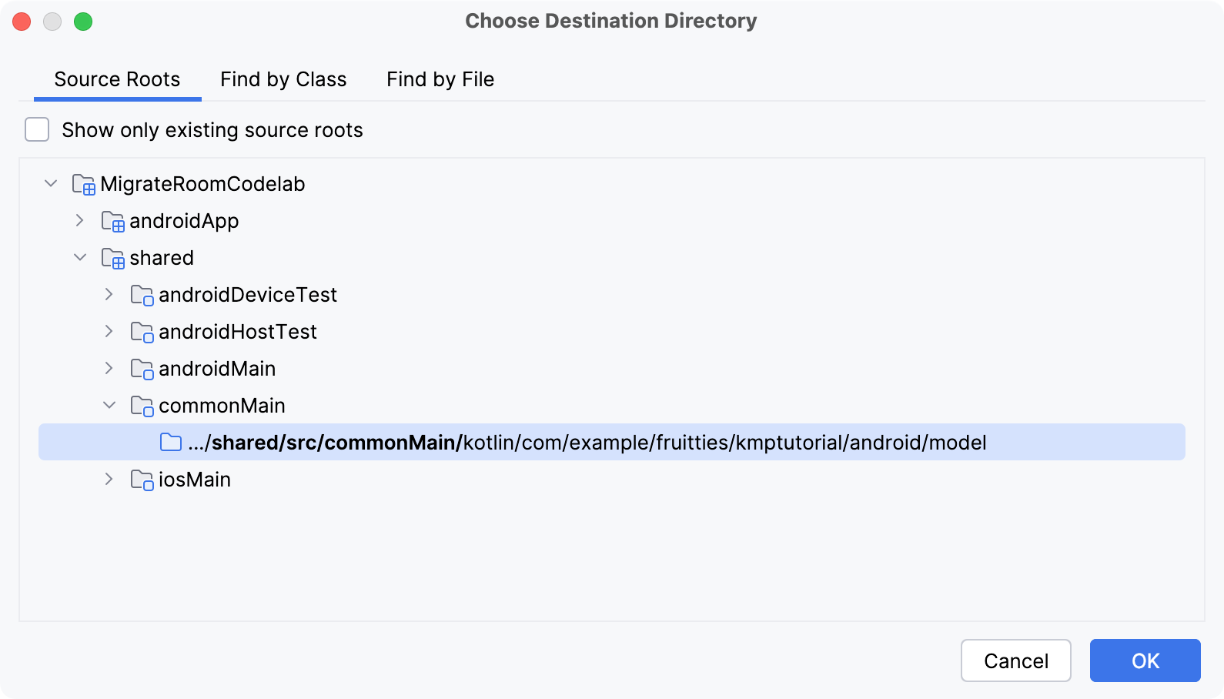
Task: Click the androidApp module folder icon
Action: pos(112,222)
